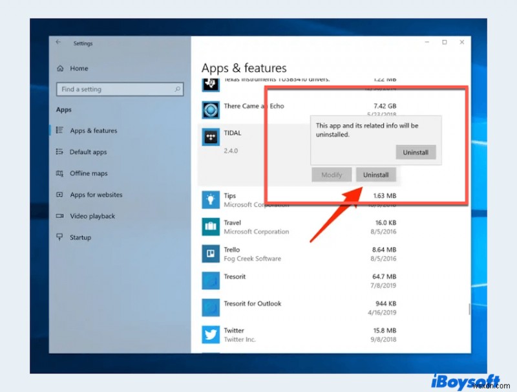The image size is (517, 392).
Task: Select the TIDAL app name
Action: pos(233,133)
